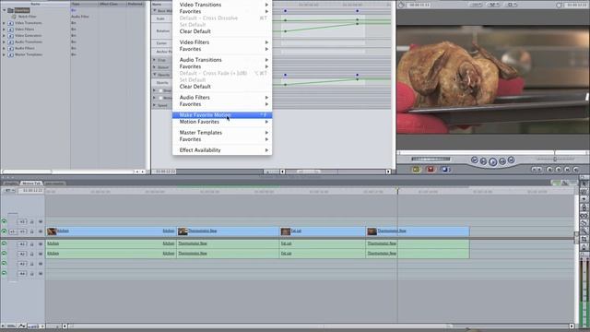Collapse the Basic Motion section

154,11
